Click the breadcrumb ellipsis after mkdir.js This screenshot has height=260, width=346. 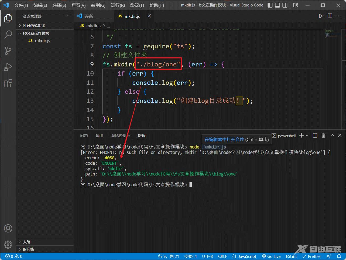coord(108,26)
